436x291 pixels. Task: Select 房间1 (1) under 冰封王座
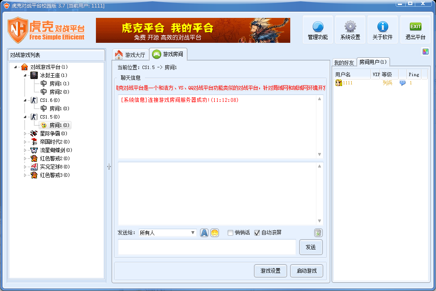pyautogui.click(x=55, y=84)
